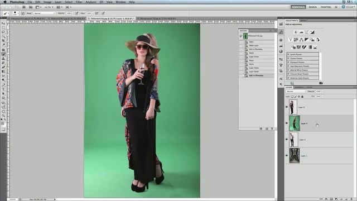This screenshot has width=357, height=201.
Task: Toggle lock position in Layers panel
Action: [x=299, y=97]
